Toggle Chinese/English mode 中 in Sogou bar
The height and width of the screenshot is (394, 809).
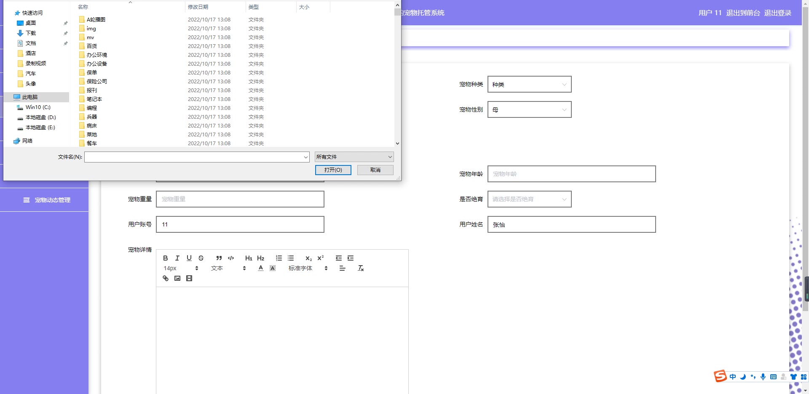pos(733,377)
